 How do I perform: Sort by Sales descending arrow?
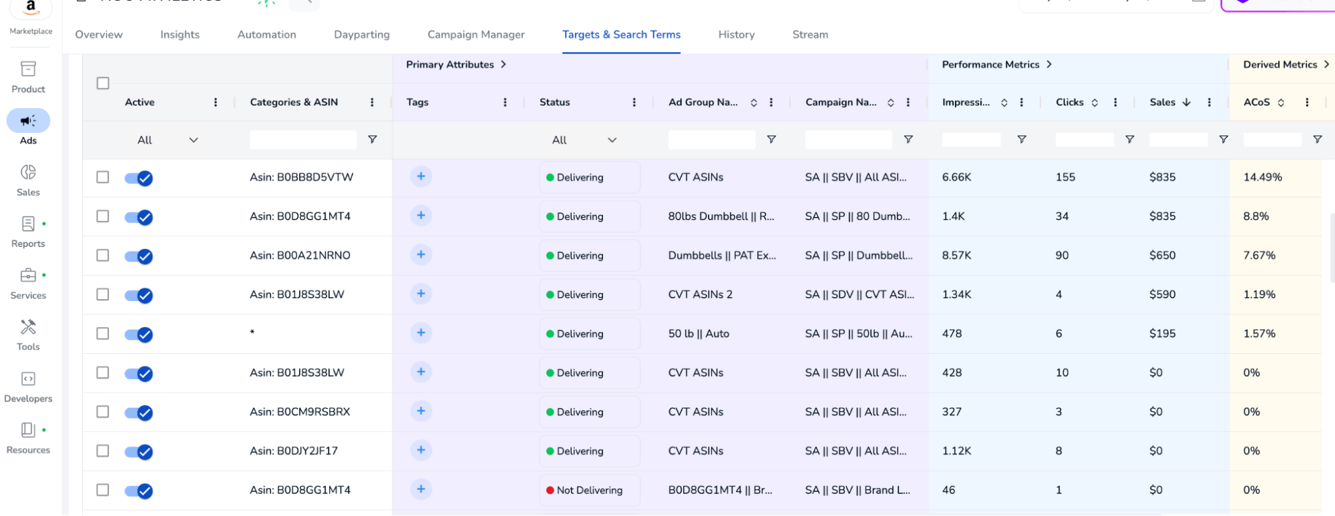click(x=1187, y=102)
